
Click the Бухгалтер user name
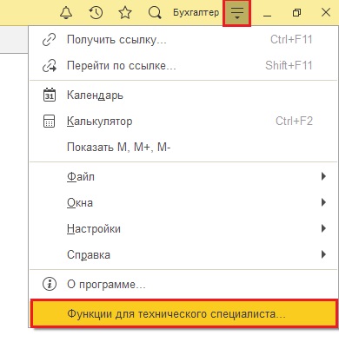pos(196,13)
